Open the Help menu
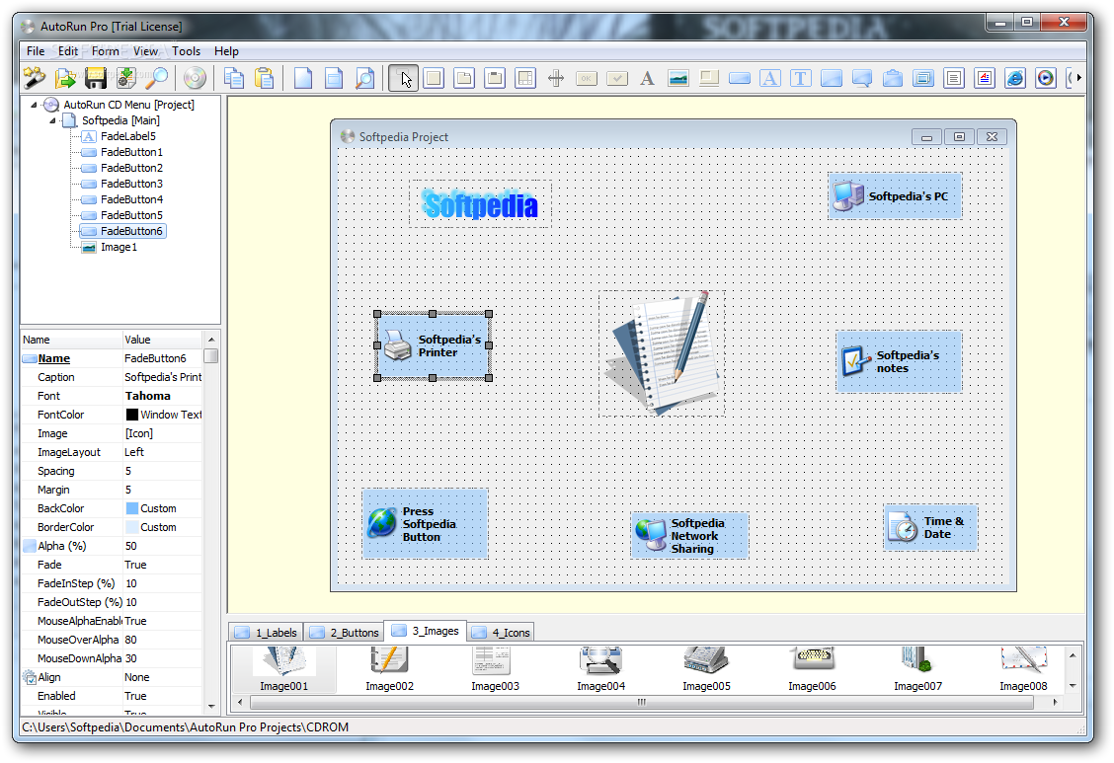The height and width of the screenshot is (763, 1114). (226, 51)
